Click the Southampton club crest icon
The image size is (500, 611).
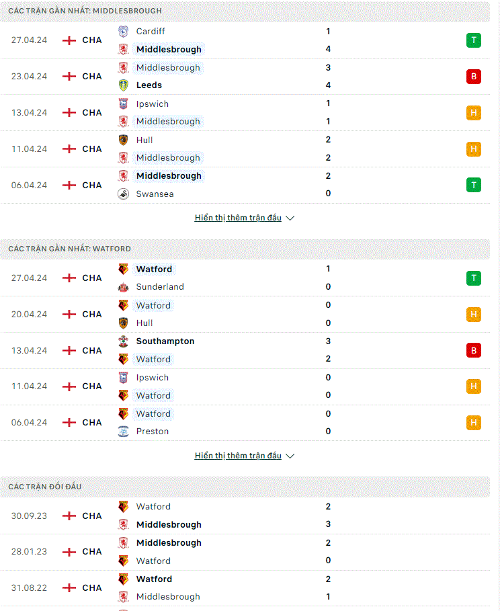pyautogui.click(x=123, y=341)
